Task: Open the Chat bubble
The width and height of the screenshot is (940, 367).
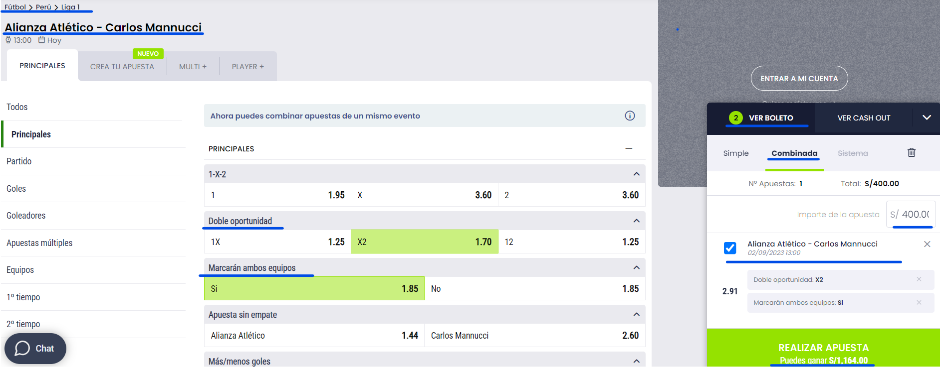Action: click(35, 349)
